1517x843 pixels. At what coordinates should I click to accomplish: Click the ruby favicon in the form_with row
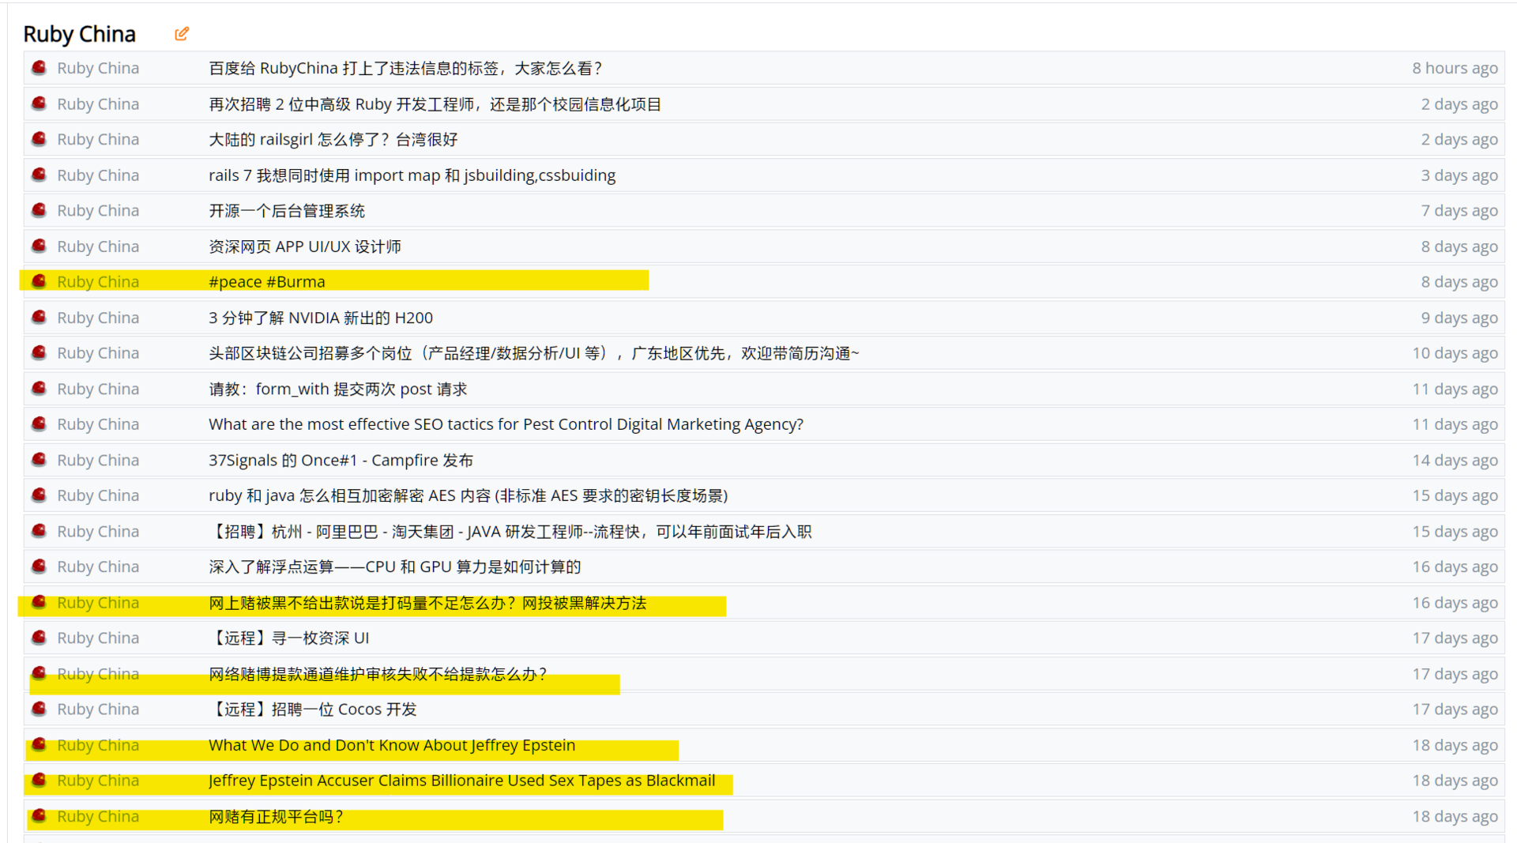(x=39, y=388)
